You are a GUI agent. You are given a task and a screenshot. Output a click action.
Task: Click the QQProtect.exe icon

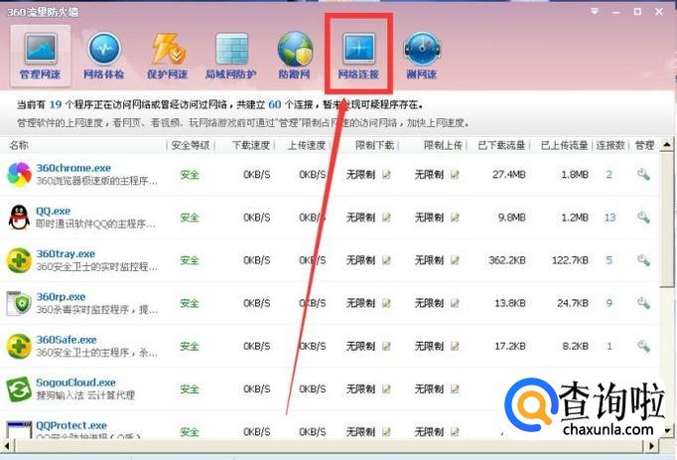[x=19, y=430]
